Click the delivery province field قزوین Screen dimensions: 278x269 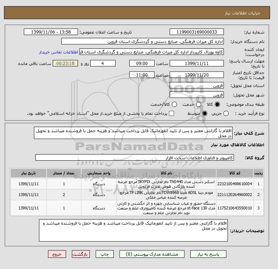tap(197, 86)
